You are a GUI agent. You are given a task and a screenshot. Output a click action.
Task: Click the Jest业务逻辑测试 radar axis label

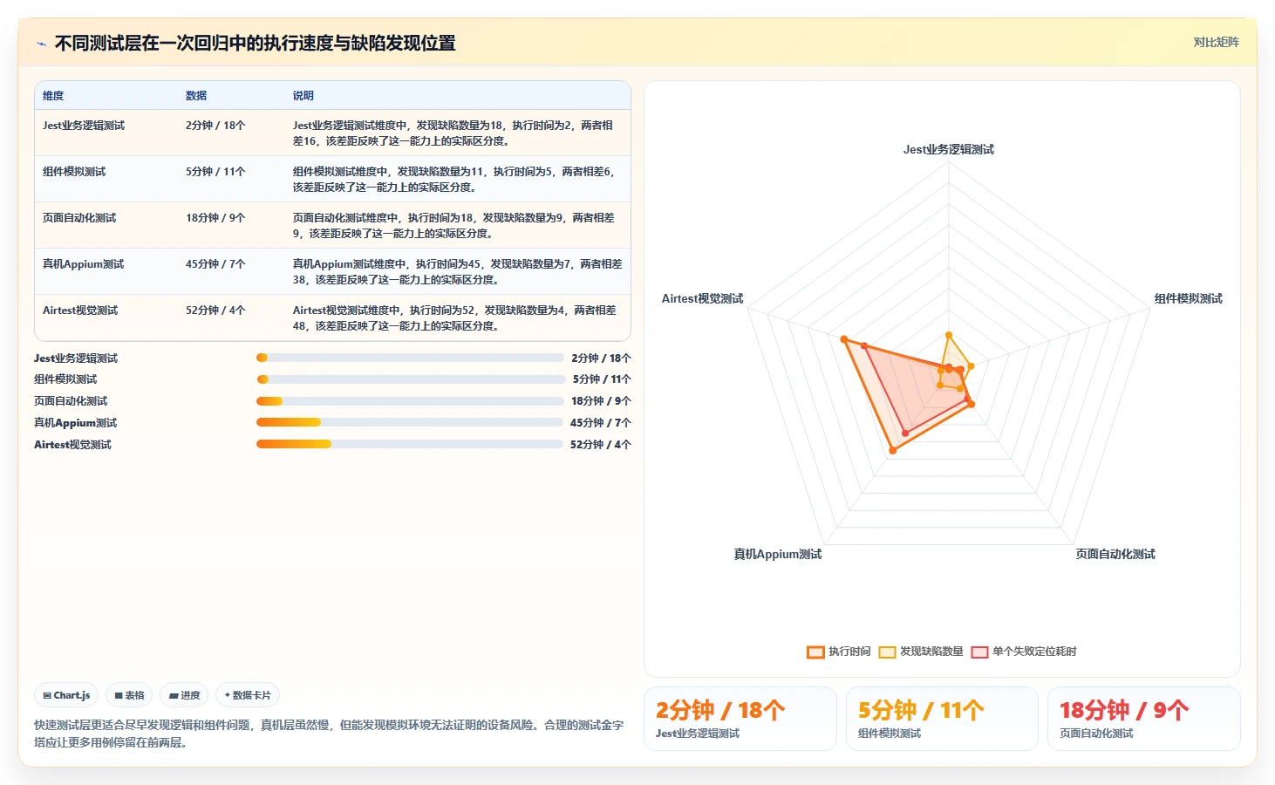click(x=949, y=150)
